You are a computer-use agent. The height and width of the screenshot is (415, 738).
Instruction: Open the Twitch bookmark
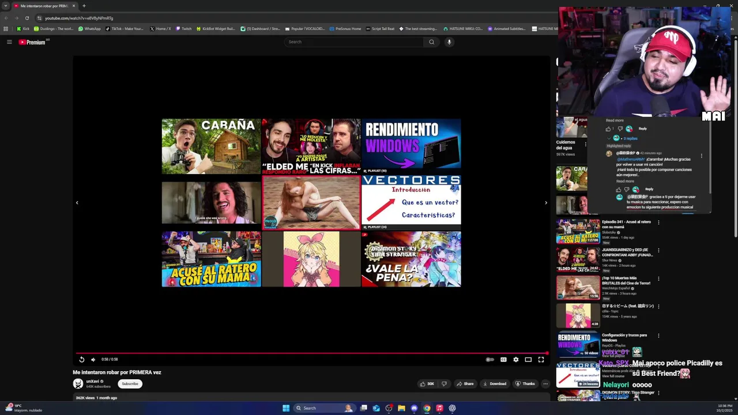point(183,29)
